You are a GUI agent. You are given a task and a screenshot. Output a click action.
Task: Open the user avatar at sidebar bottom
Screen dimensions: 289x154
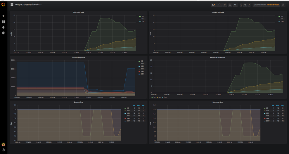(x=3, y=144)
